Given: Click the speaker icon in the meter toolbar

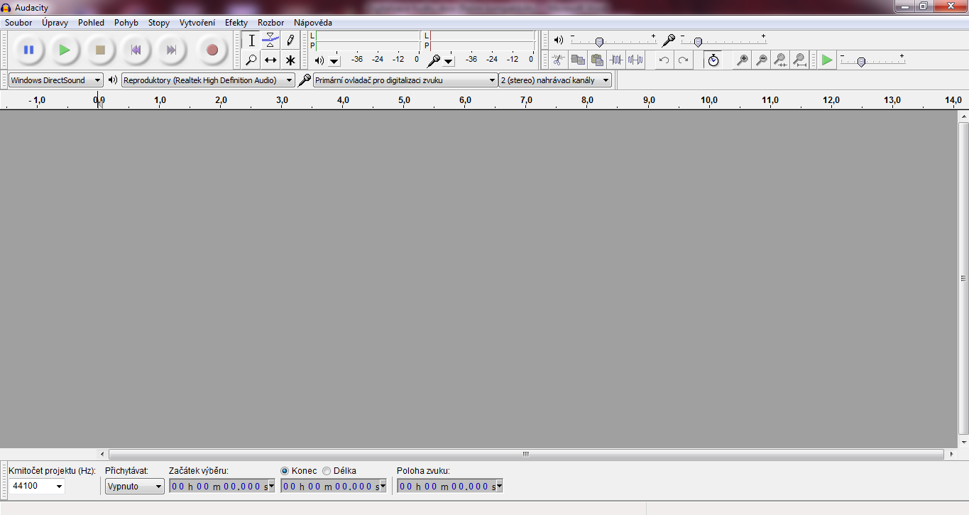Looking at the screenshot, I should [x=319, y=60].
